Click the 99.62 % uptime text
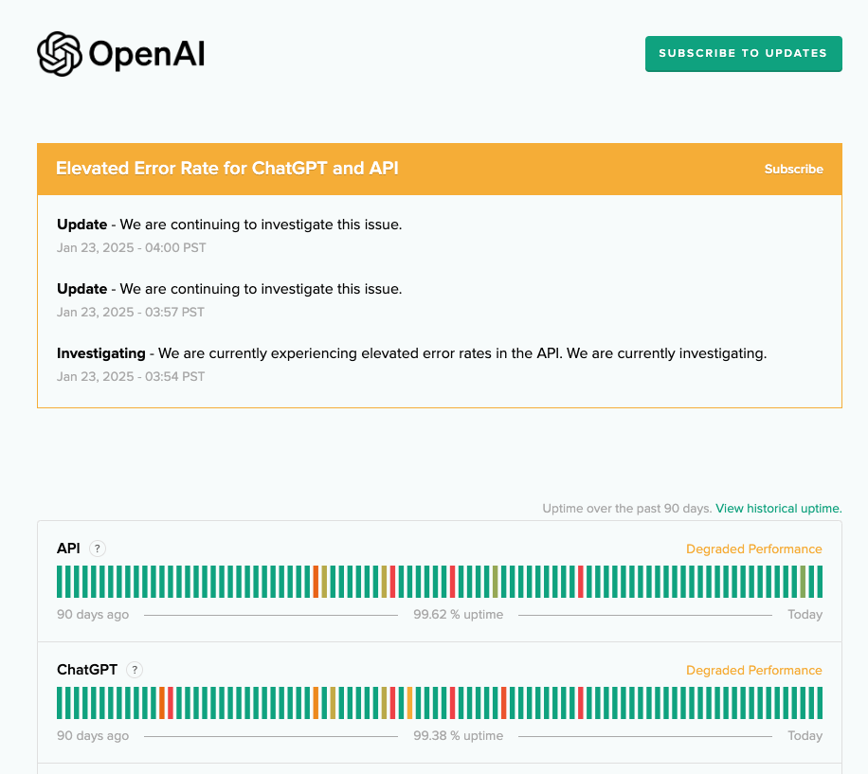 458,615
